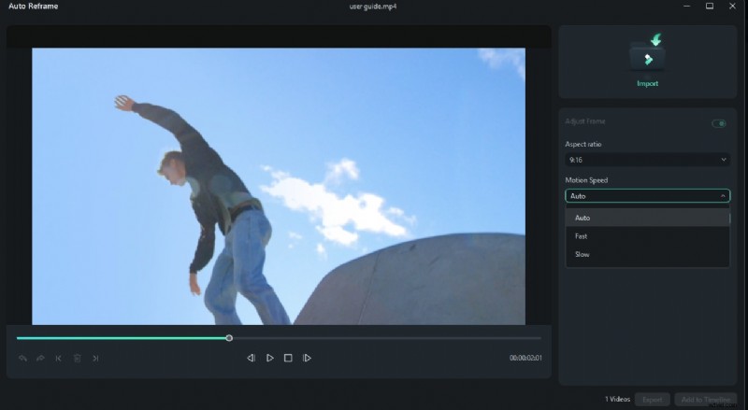Step forward one frame
The image size is (748, 410).
coord(307,358)
